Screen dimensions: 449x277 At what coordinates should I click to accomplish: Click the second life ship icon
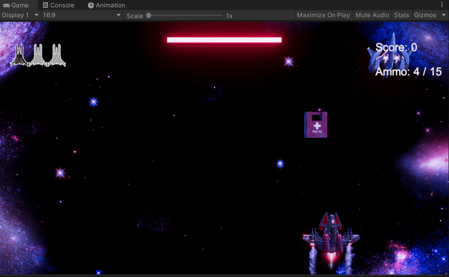pos(38,55)
